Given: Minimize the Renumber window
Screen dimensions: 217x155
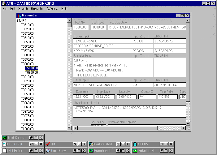Looking at the screenshot, I should point(178,15).
